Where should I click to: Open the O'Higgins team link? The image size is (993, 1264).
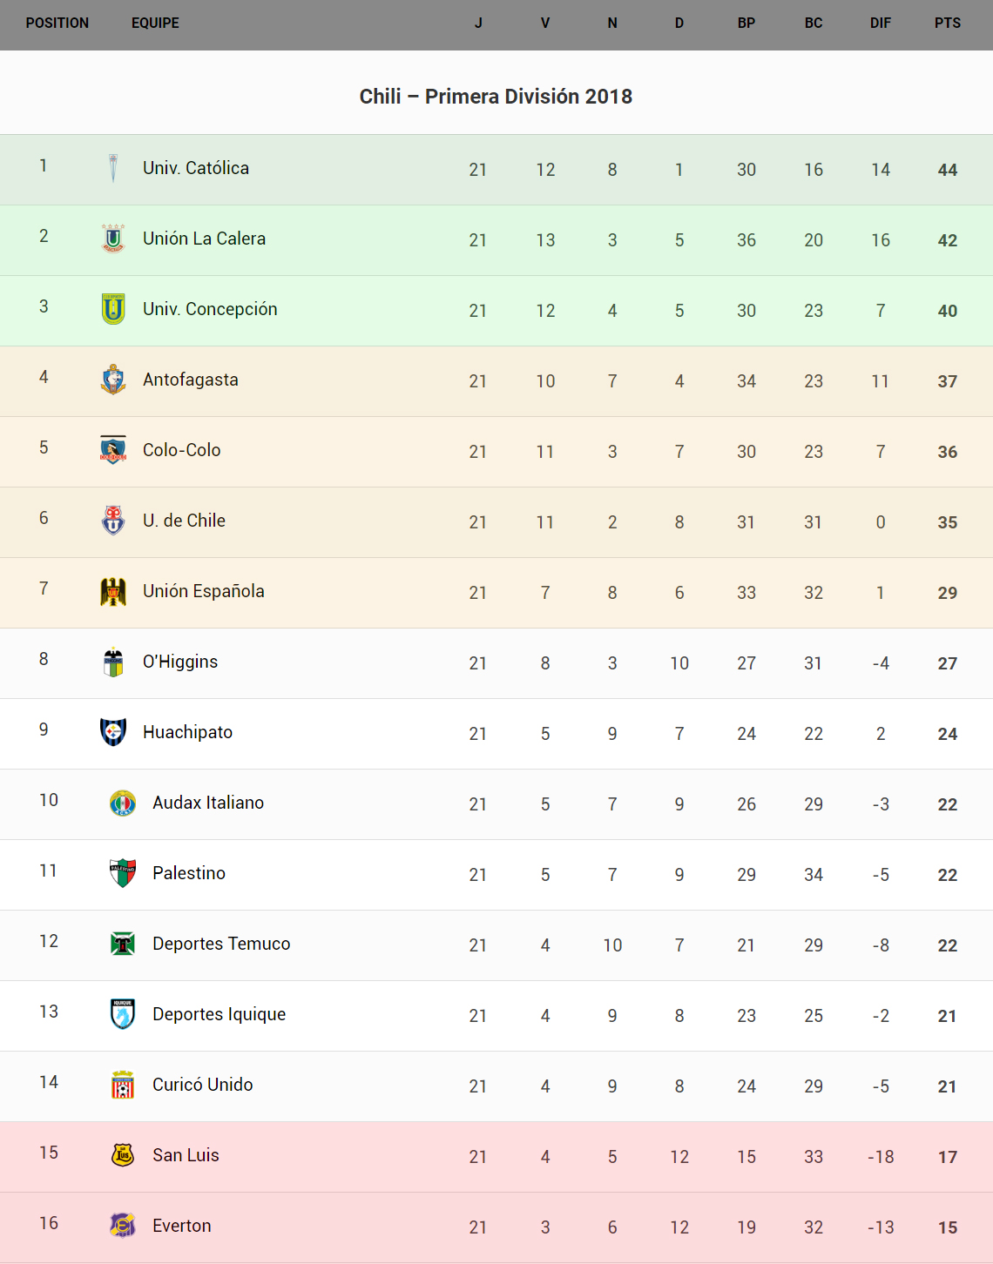pyautogui.click(x=180, y=662)
